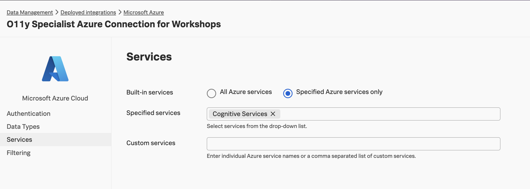Click the Services heading
The height and width of the screenshot is (189, 530).
[149, 57]
